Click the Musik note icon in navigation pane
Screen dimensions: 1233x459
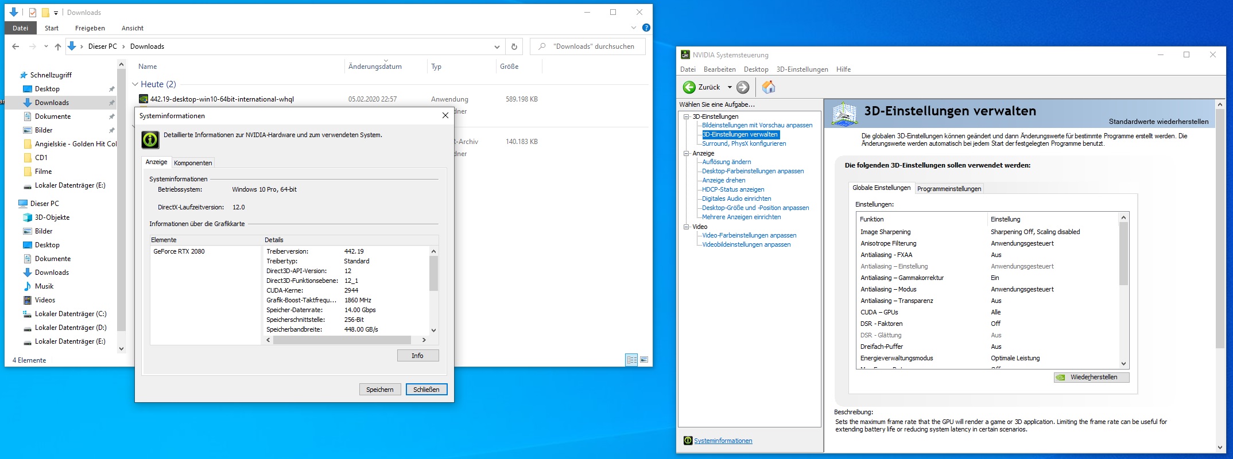tap(27, 286)
